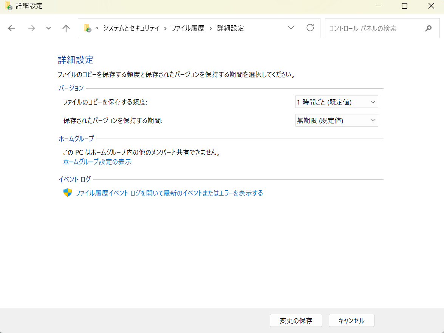Navigate to システムとセキュリティ breadcrumb
Screen dimensions: 444x333
point(131,28)
